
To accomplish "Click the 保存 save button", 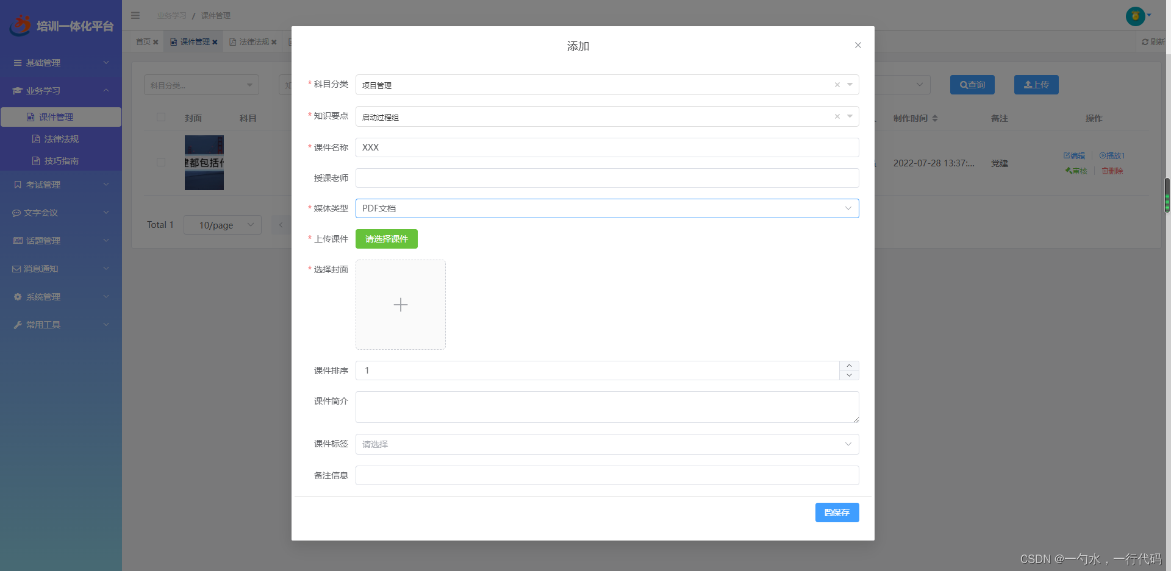I will point(837,512).
